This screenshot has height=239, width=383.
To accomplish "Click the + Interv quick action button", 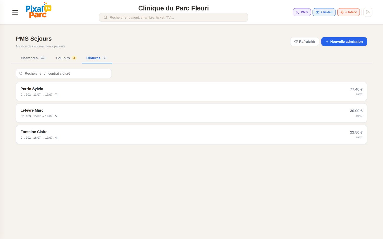I will coord(349,12).
